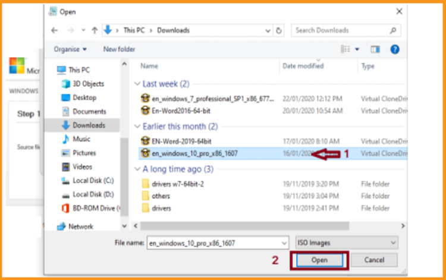Click sidebar scrollbar up arrow

124,64
